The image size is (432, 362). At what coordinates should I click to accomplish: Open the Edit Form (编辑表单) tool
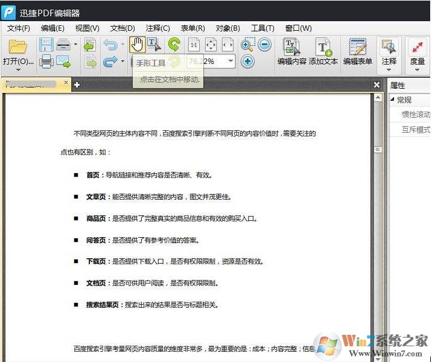pyautogui.click(x=357, y=51)
